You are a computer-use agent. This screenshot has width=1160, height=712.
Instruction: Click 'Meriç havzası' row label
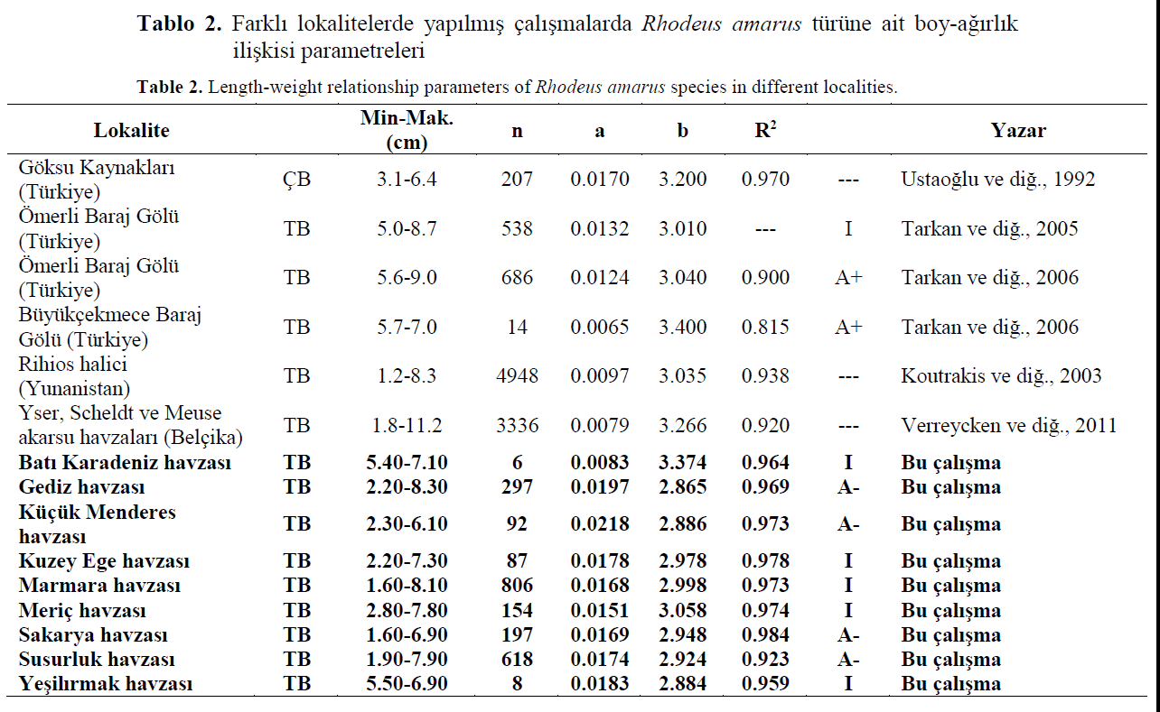83,611
